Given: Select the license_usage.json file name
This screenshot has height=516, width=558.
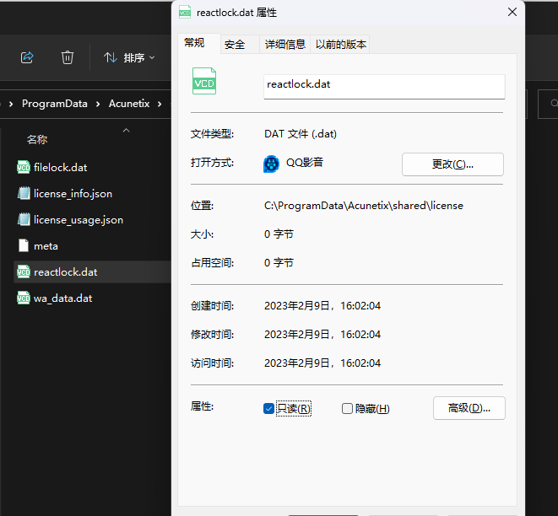Looking at the screenshot, I should click(x=79, y=220).
